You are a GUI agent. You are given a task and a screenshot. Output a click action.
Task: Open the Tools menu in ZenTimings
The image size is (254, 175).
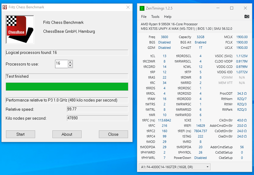point(155,17)
